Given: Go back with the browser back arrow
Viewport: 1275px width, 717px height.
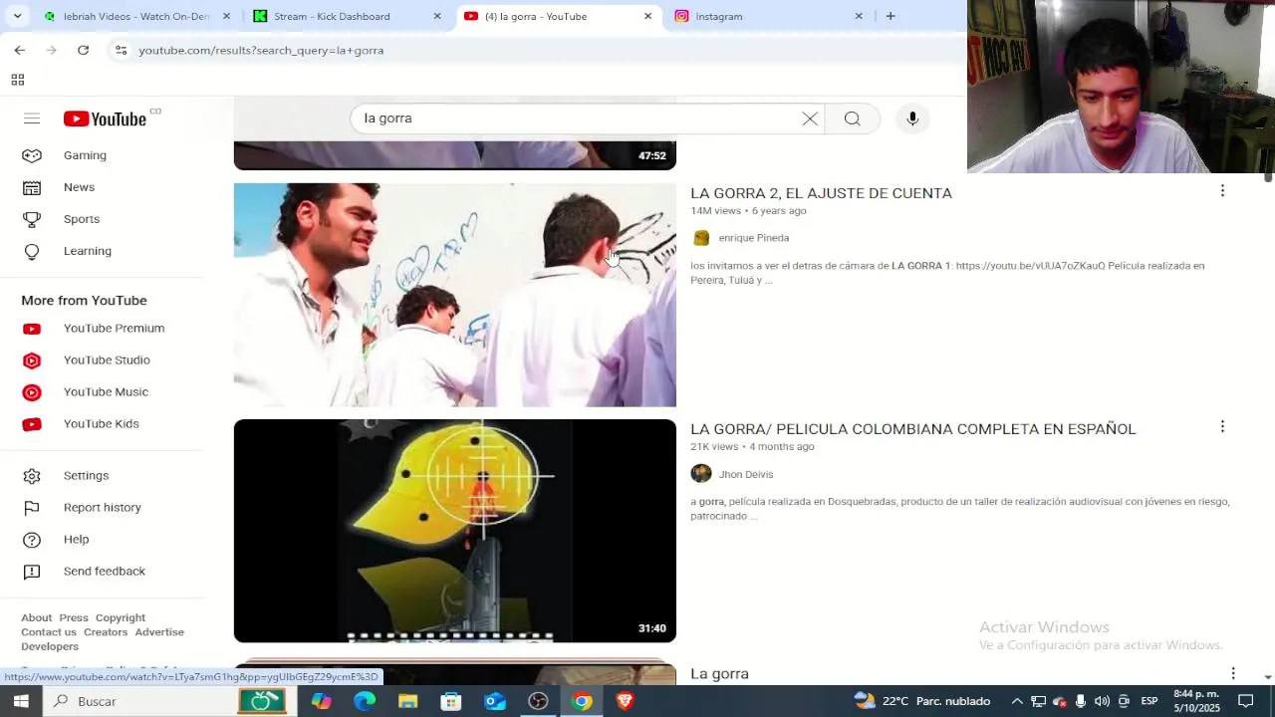Looking at the screenshot, I should (20, 50).
